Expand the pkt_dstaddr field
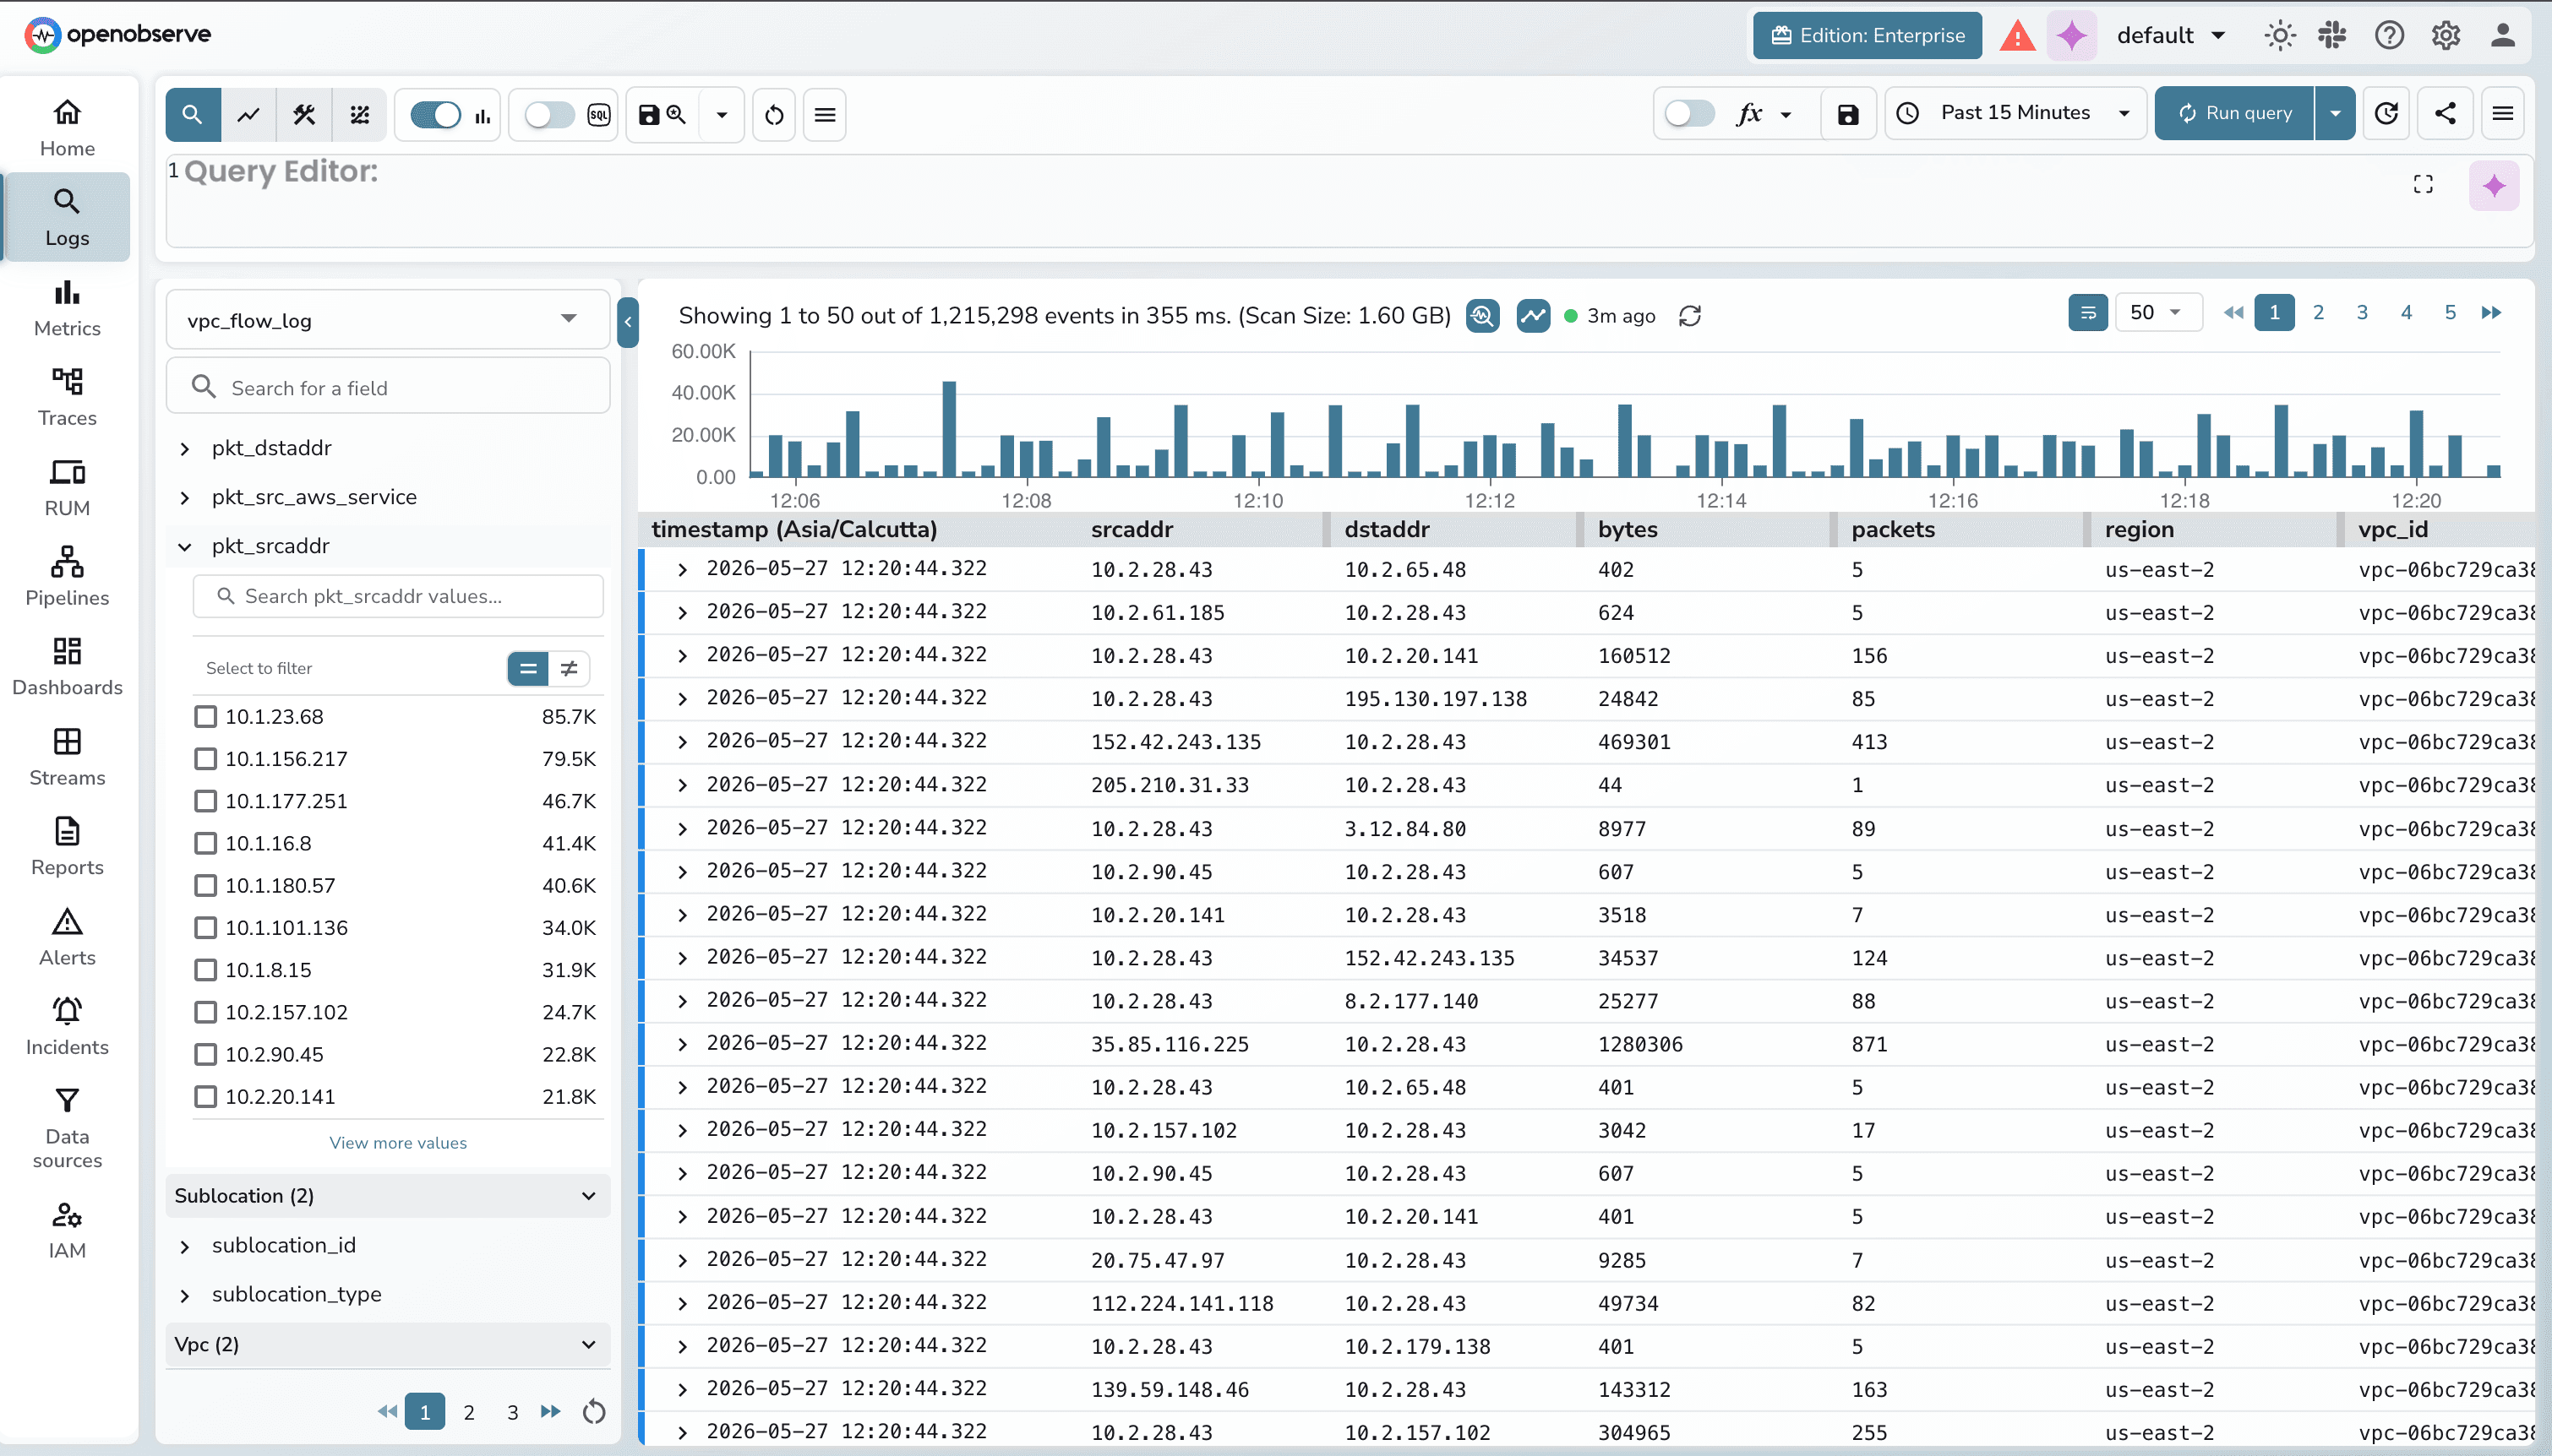Viewport: 2552px width, 1456px height. [185, 449]
